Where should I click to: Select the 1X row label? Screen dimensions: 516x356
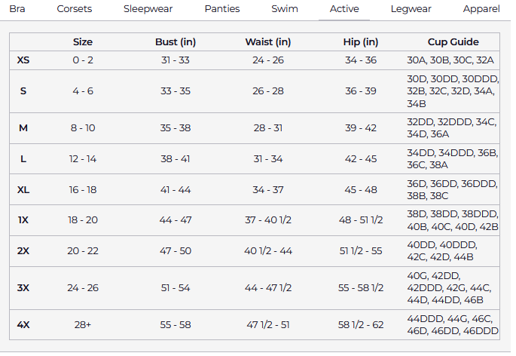point(23,220)
